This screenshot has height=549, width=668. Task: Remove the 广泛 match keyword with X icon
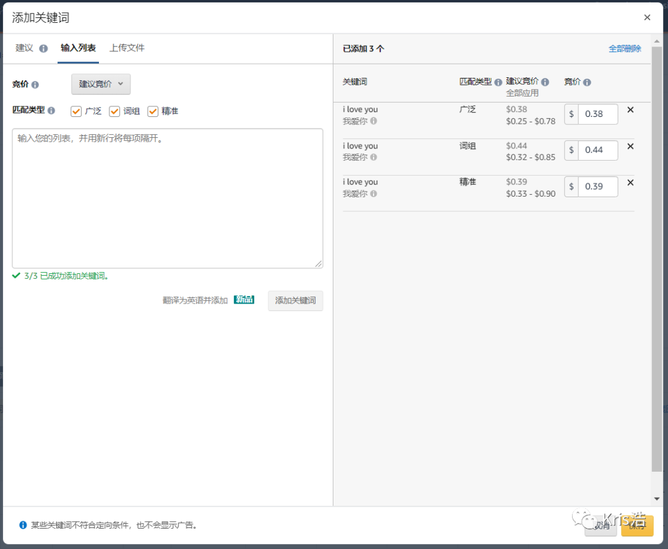pyautogui.click(x=630, y=109)
